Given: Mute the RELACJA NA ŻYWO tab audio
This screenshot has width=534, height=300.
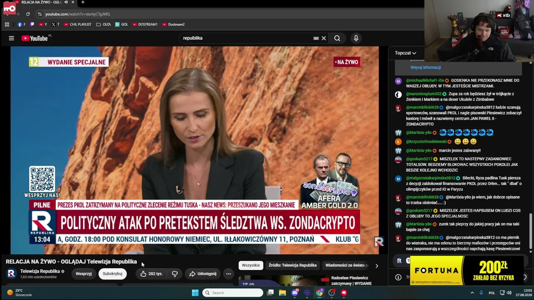Looking at the screenshot, I should pos(66,2).
